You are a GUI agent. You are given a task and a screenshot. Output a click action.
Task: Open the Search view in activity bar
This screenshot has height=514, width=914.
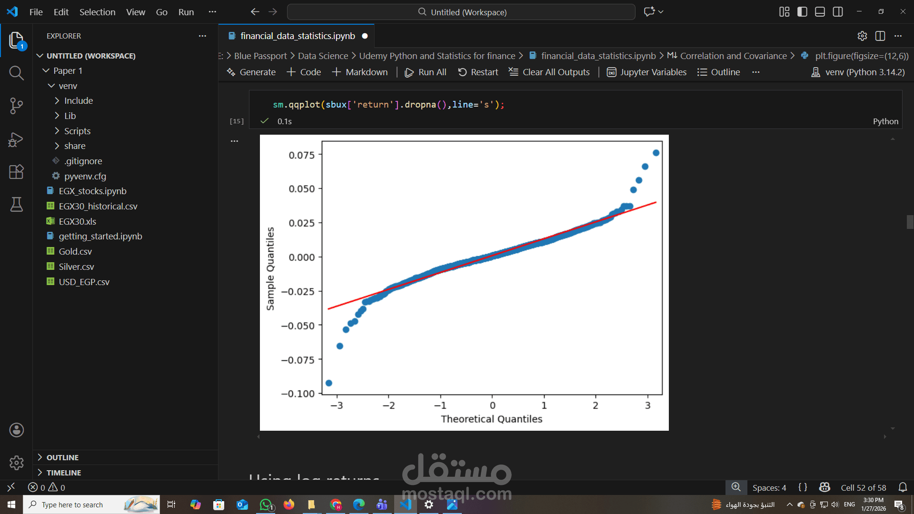pyautogui.click(x=16, y=73)
